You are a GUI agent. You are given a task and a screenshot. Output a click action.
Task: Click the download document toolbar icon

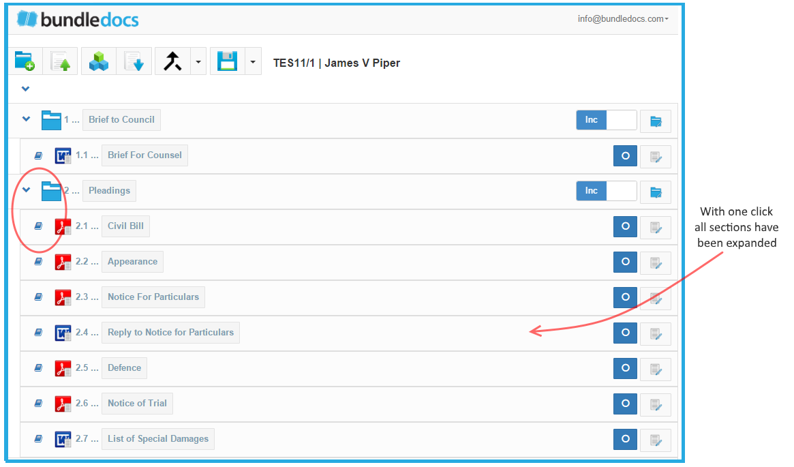(134, 61)
